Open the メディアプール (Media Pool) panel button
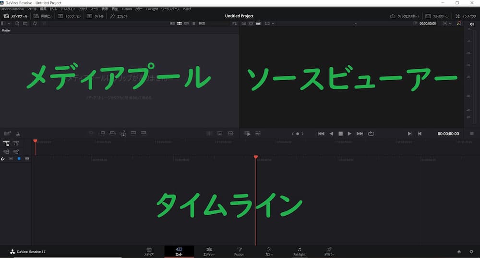The image size is (480, 258). coord(15,16)
